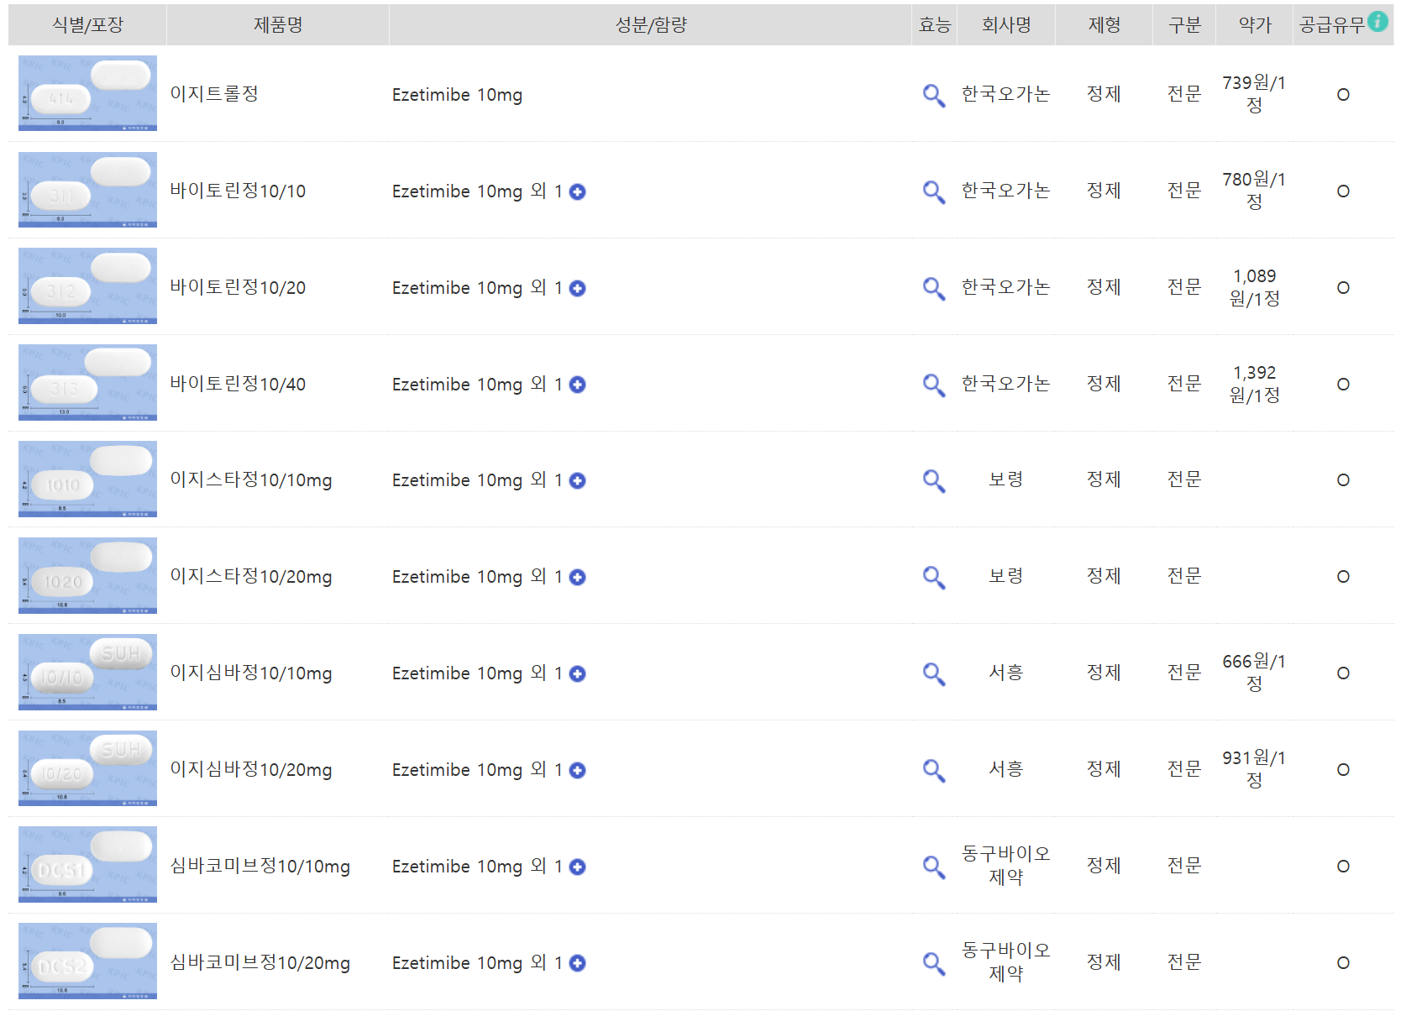The width and height of the screenshot is (1401, 1011).
Task: Open the 이지심바정10/10mg pill image marked 10/10
Action: tap(87, 672)
